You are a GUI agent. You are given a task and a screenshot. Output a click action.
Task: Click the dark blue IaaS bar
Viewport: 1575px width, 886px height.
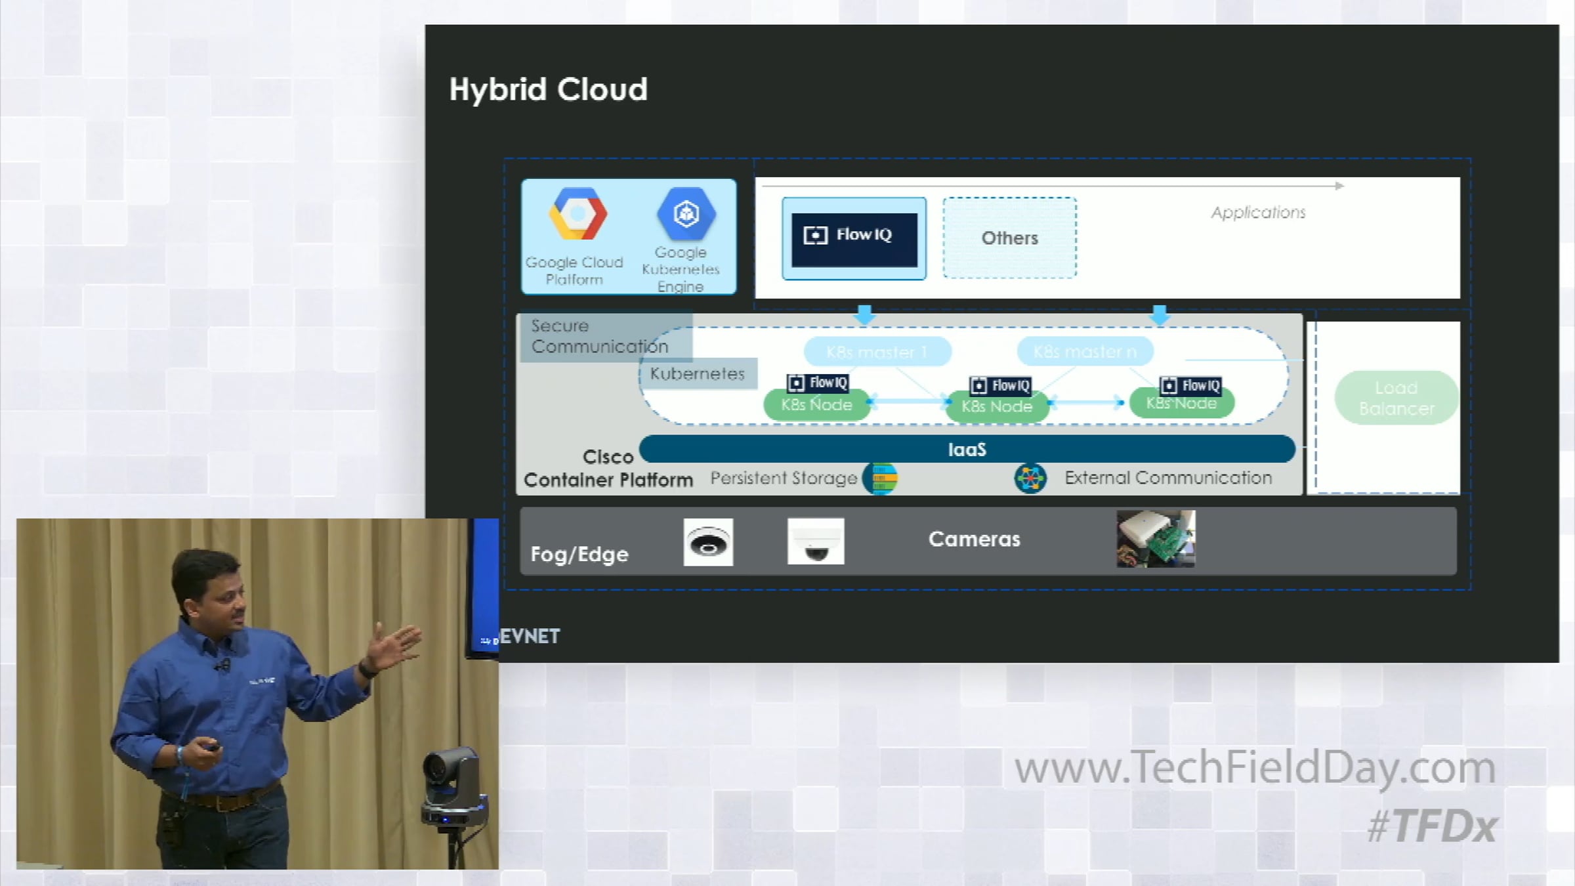point(967,450)
